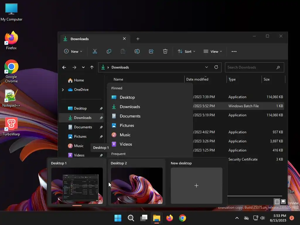This screenshot has width=300, height=225.
Task: Click the search magnifier in Search Downloads
Action: point(278,67)
